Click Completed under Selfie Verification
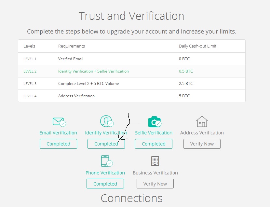 pos(153,144)
